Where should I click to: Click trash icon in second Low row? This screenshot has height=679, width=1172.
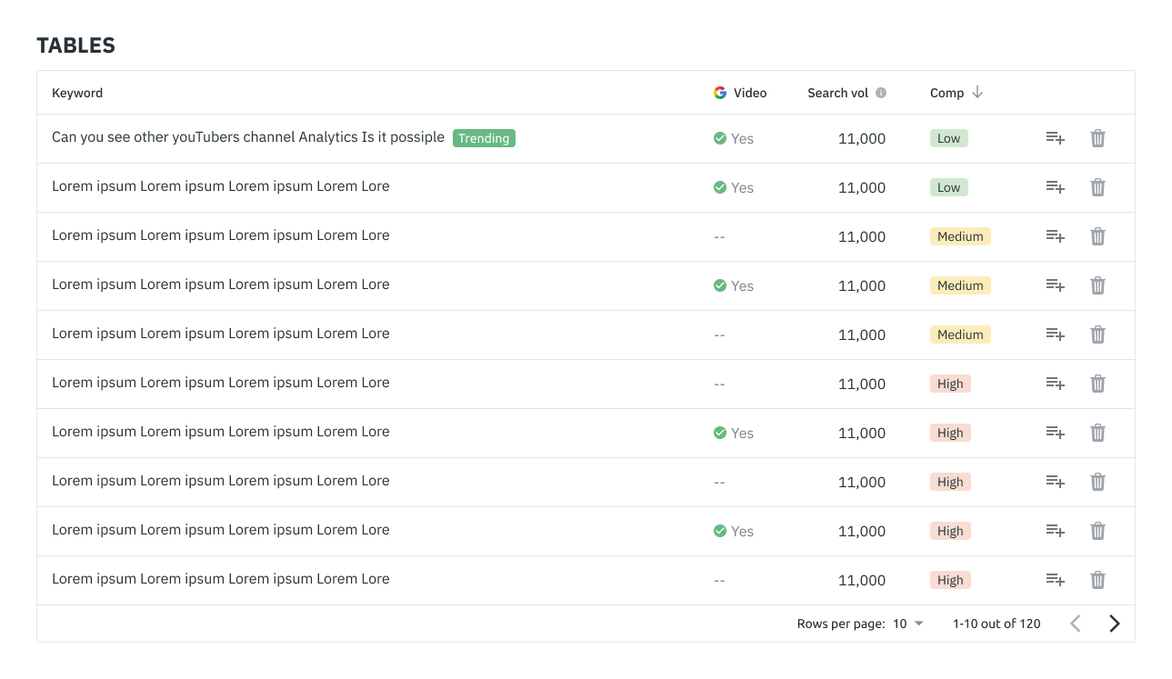1097,187
